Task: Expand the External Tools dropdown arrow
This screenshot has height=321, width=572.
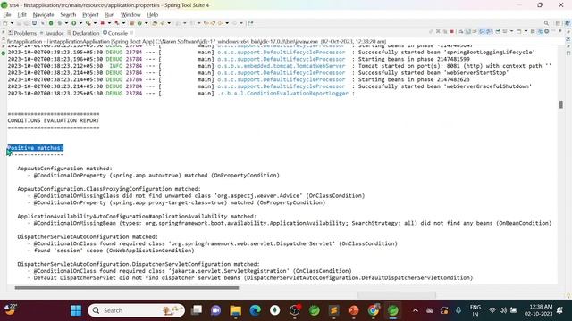Action: click(123, 23)
